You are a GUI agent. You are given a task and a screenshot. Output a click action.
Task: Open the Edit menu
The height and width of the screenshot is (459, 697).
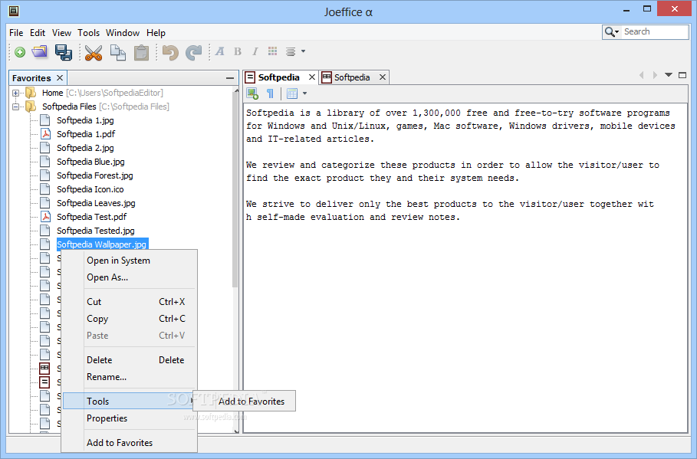tap(38, 33)
